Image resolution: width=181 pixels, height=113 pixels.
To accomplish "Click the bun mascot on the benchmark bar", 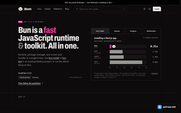I will pyautogui.click(x=114, y=46).
